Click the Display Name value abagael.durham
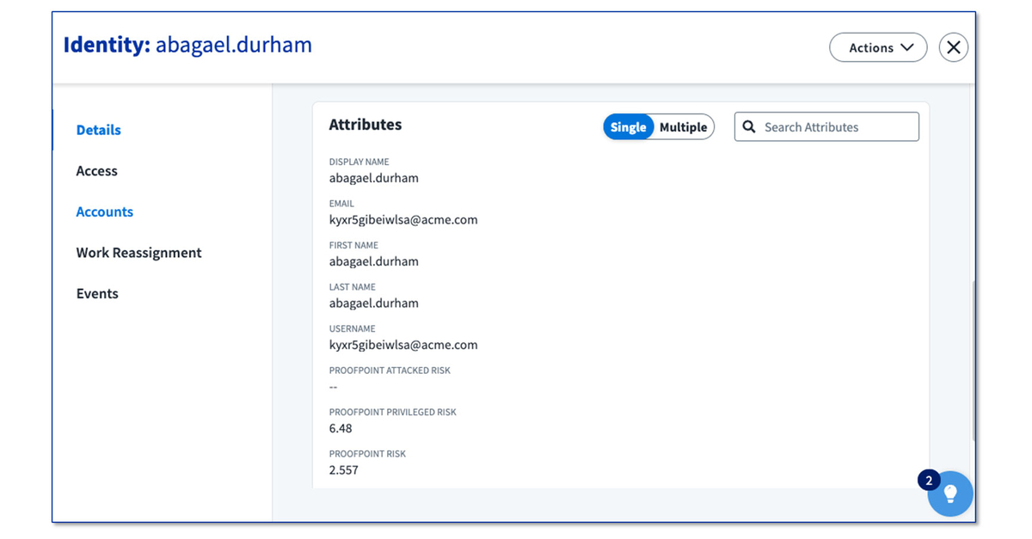Viewport: 1032px width, 539px height. tap(374, 178)
